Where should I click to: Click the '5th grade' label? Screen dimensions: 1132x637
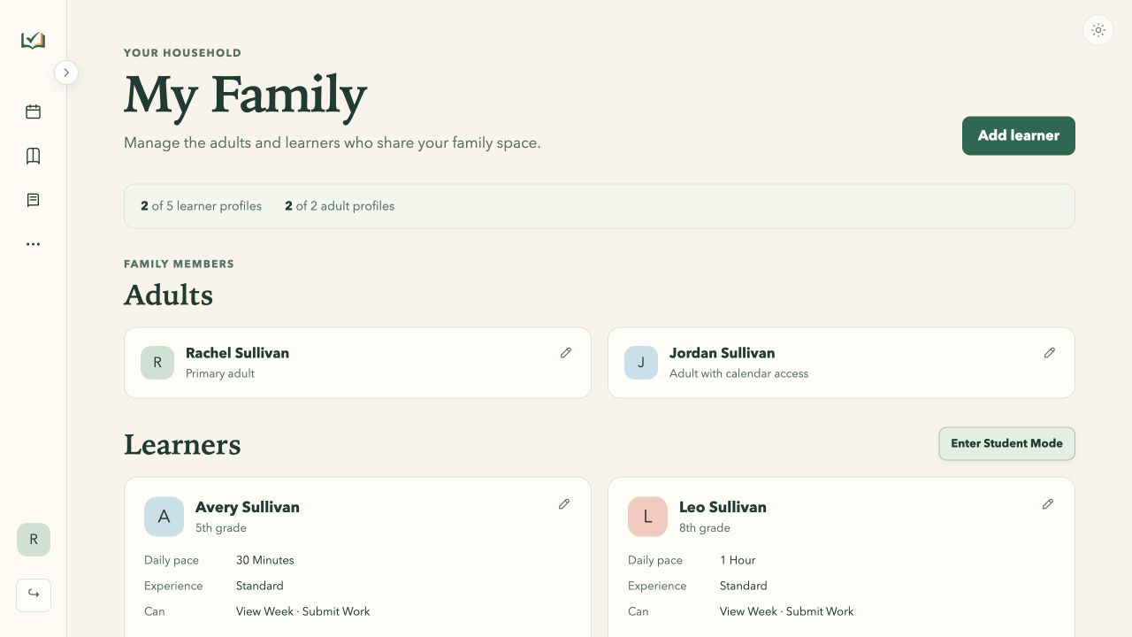(x=221, y=528)
